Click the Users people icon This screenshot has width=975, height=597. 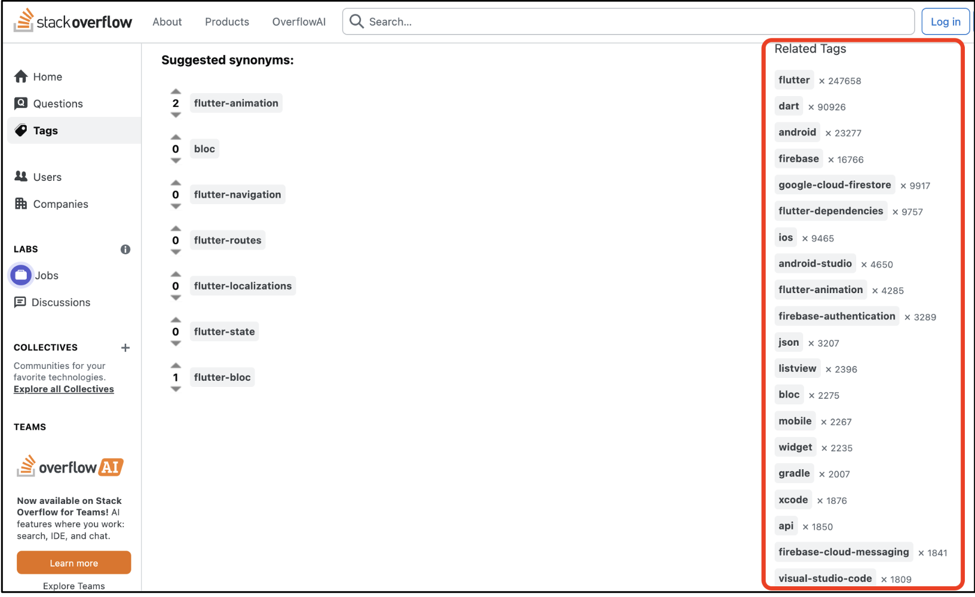(x=21, y=177)
